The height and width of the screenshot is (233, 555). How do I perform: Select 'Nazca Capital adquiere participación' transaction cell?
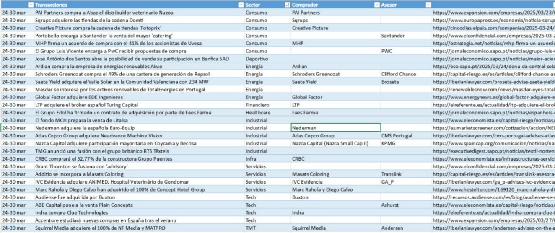pyautogui.click(x=139, y=143)
